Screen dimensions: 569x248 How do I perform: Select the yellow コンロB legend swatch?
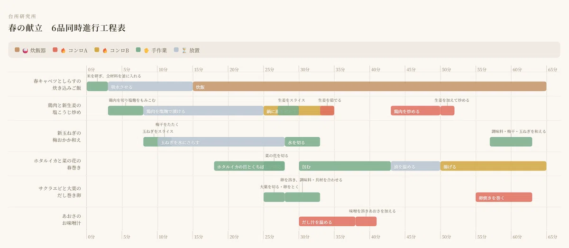(x=97, y=50)
